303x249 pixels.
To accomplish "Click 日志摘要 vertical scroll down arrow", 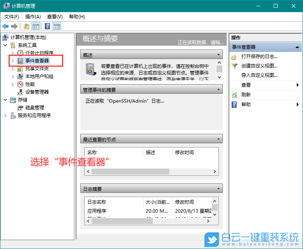I will click(x=214, y=215).
